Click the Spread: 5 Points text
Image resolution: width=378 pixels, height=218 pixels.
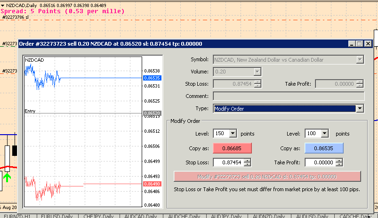(63, 11)
